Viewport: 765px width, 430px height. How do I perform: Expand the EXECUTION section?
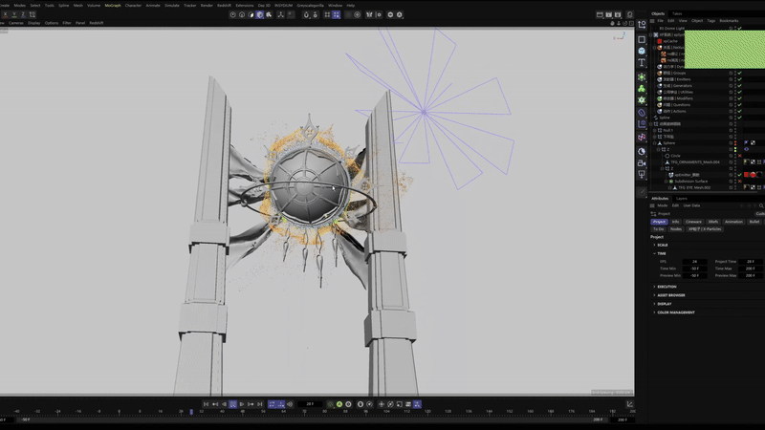(x=654, y=287)
